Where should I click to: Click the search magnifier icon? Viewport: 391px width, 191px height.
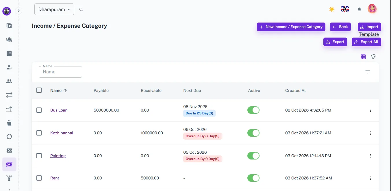[81, 9]
